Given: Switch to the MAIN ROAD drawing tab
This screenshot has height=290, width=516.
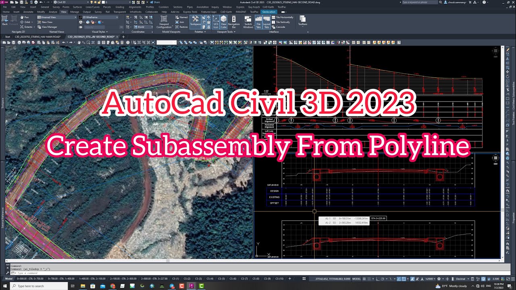Looking at the screenshot, I should pyautogui.click(x=37, y=37).
